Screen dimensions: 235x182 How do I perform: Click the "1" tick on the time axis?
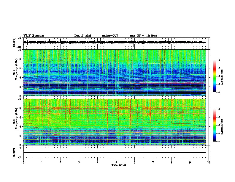(42, 162)
